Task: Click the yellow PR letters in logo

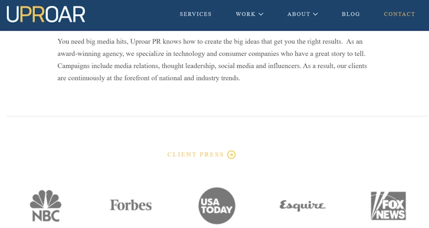Action: (32, 14)
